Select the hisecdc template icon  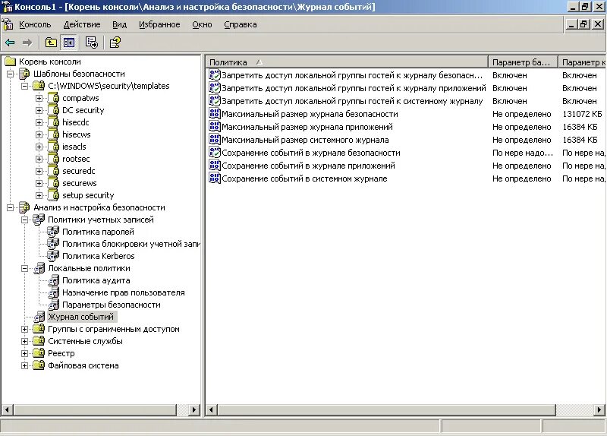click(53, 122)
